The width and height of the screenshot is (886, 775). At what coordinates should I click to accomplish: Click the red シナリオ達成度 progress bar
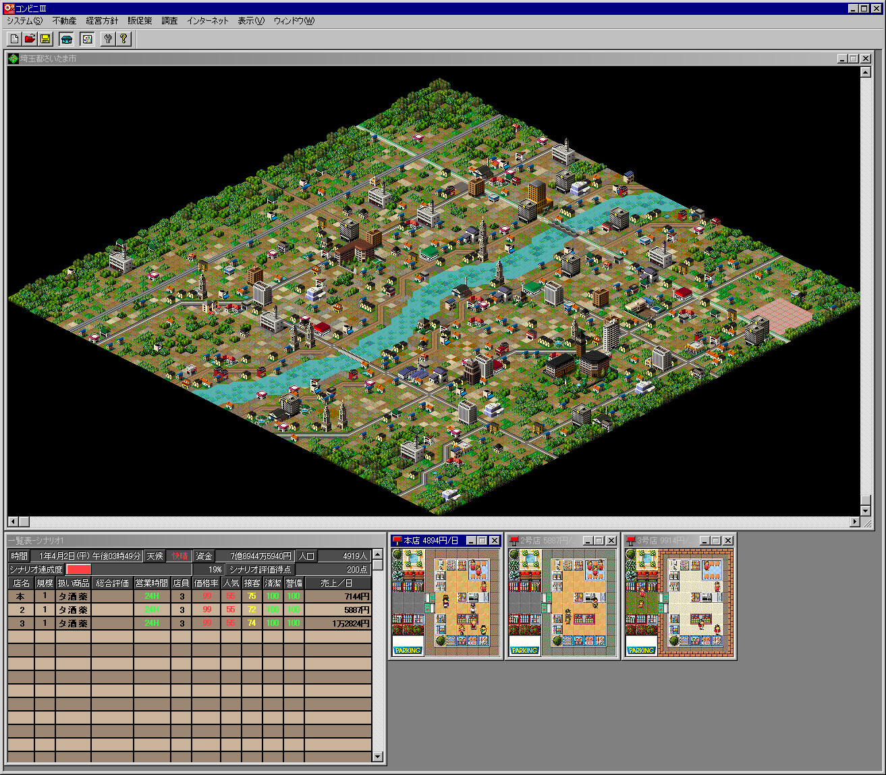[x=78, y=569]
